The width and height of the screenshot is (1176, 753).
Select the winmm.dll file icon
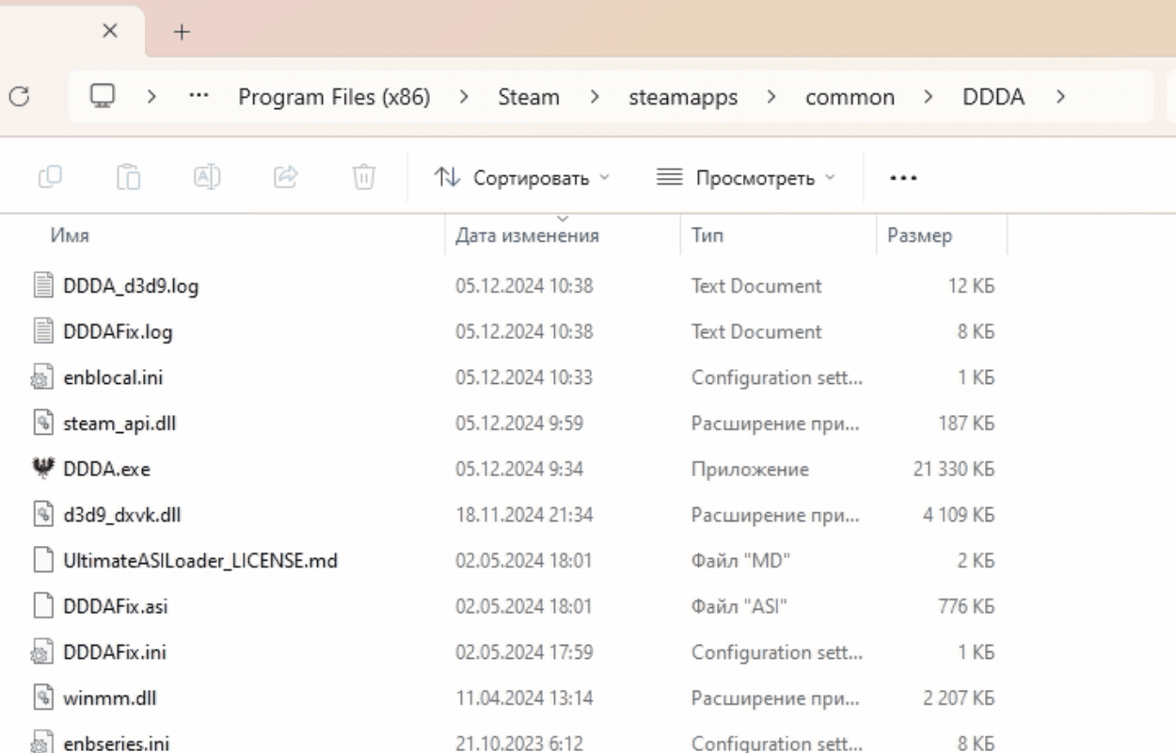(x=42, y=698)
